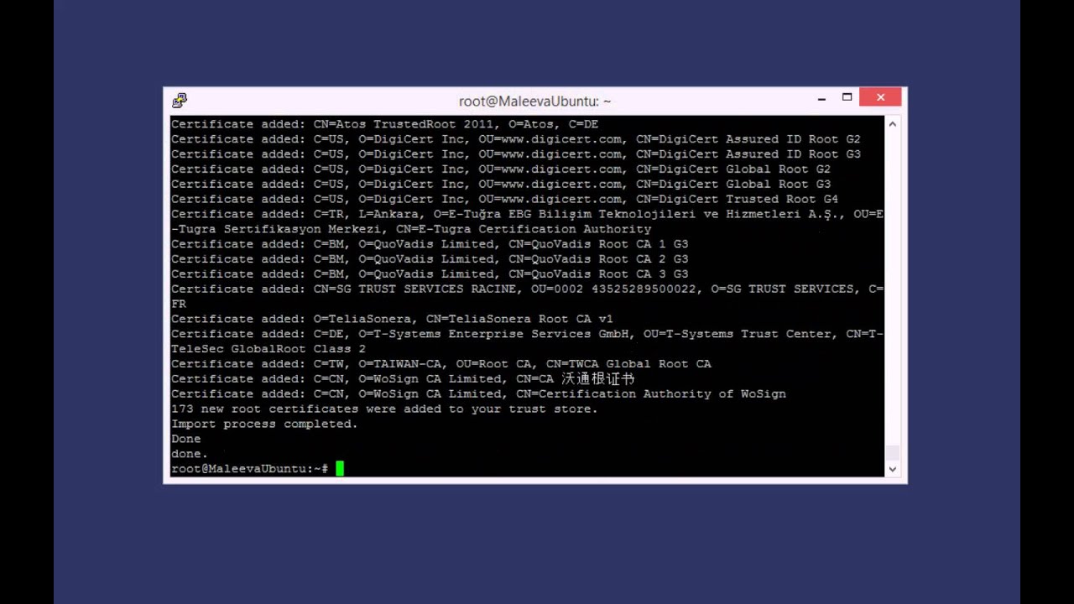
Task: Click the line starting 'C=TR, L=Ankara'
Action: point(527,215)
